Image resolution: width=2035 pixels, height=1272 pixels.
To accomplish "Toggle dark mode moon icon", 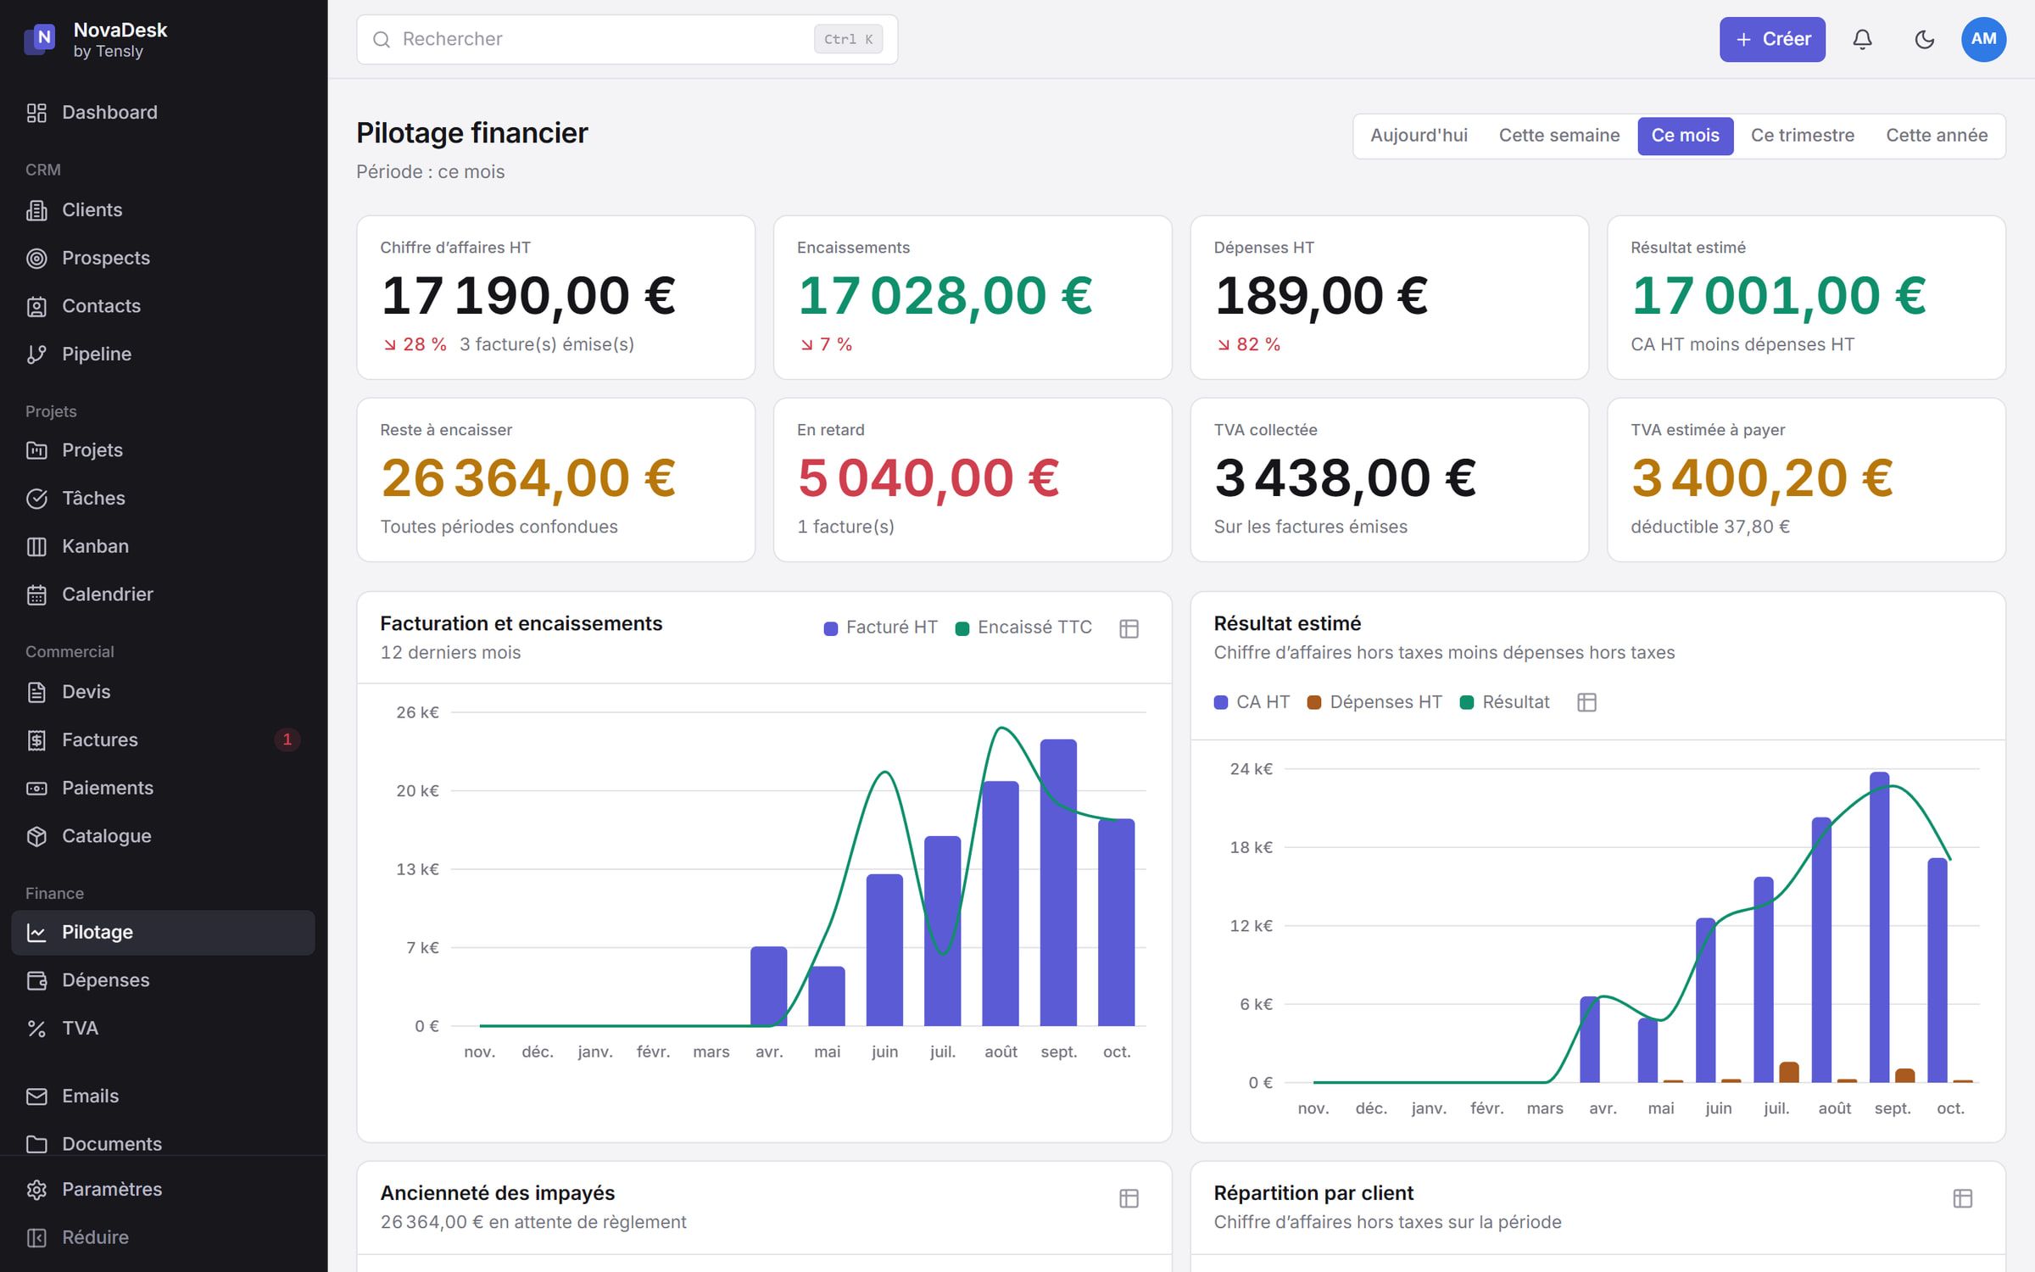I will (x=1924, y=39).
